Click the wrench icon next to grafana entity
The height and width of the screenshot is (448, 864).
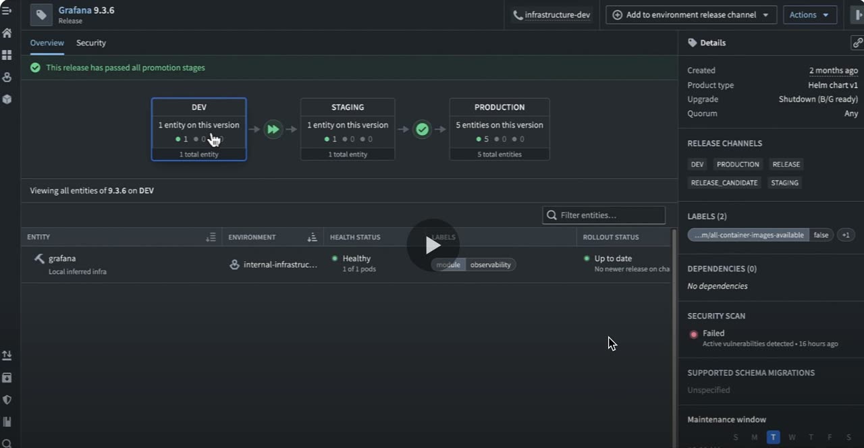[39, 258]
